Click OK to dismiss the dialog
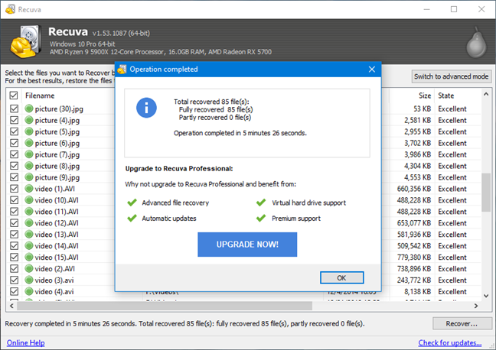The height and width of the screenshot is (350, 496). pyautogui.click(x=341, y=277)
